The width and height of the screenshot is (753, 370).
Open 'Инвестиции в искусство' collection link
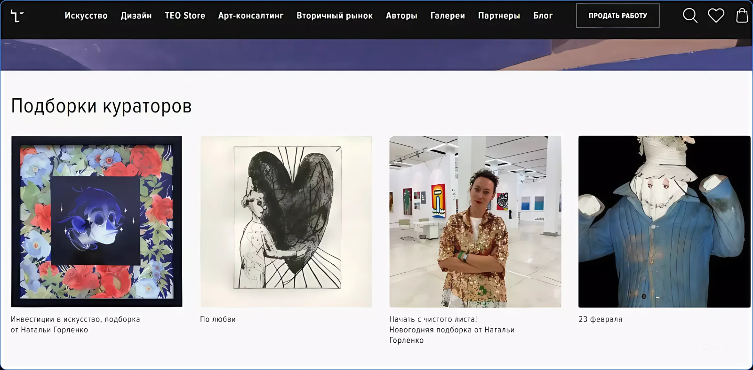tap(75, 324)
